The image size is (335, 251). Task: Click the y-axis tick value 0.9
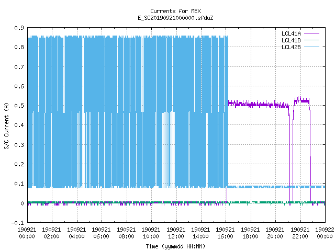[x=19, y=28]
